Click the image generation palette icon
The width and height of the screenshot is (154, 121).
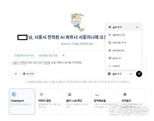[x=42, y=94]
